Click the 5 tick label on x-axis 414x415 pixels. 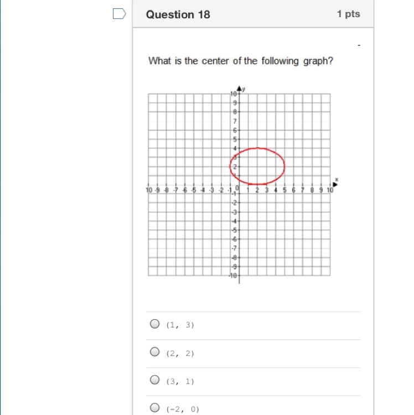pyautogui.click(x=284, y=190)
